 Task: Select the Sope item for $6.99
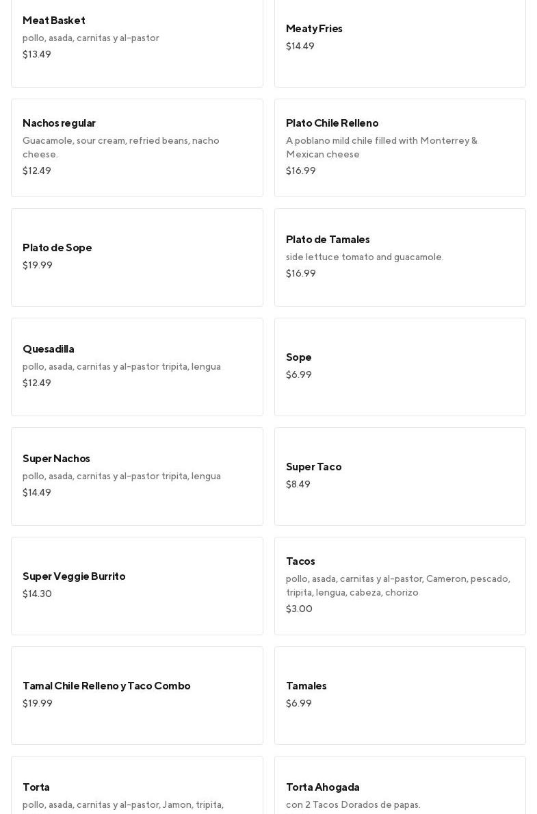(400, 366)
